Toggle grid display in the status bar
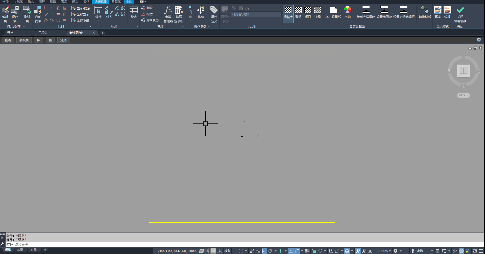The width and height of the screenshot is (485, 254). [235, 251]
